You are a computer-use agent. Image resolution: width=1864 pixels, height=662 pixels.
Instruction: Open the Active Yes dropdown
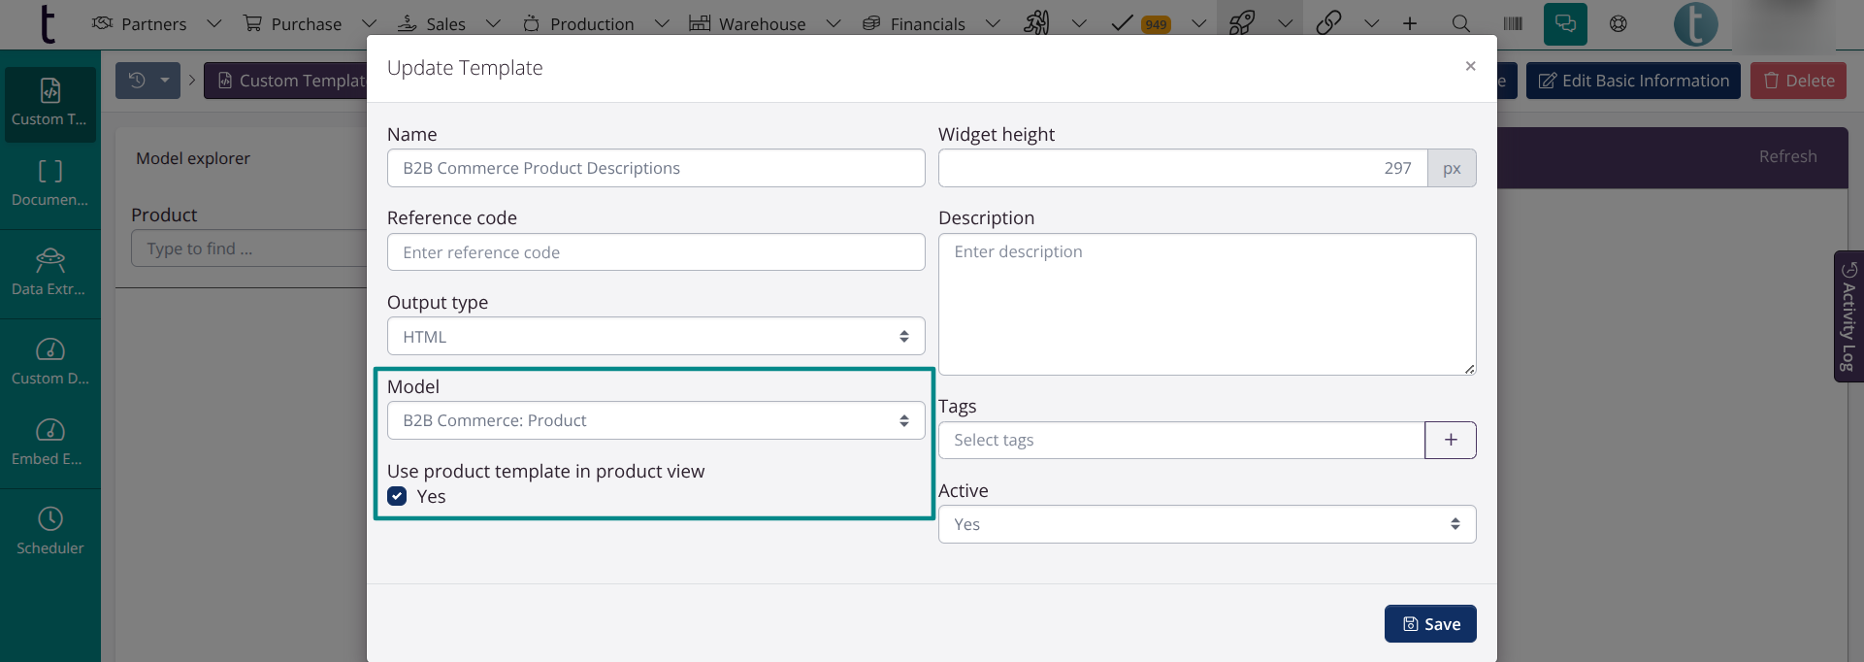pos(1207,524)
